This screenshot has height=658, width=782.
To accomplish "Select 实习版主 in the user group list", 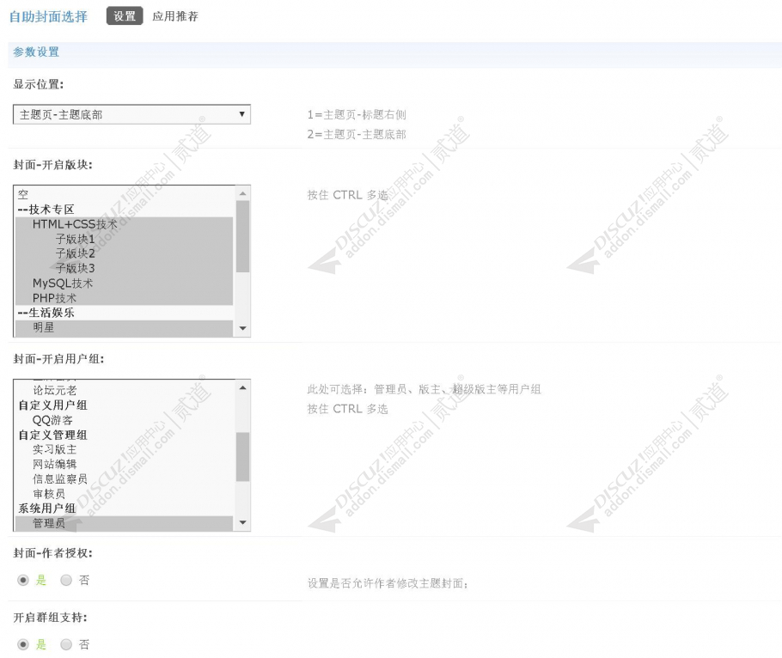I will [x=125, y=449].
